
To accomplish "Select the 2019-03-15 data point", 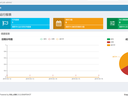I will [76, 77].
